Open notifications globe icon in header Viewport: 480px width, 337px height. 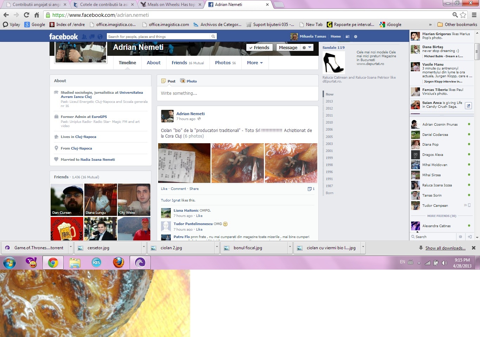pyautogui.click(x=100, y=37)
